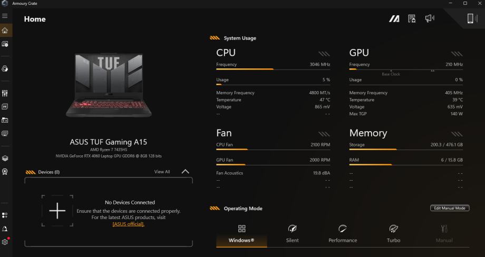This screenshot has width=485, height=257.
Task: Switch to the Windows® operating mode
Action: (241, 235)
